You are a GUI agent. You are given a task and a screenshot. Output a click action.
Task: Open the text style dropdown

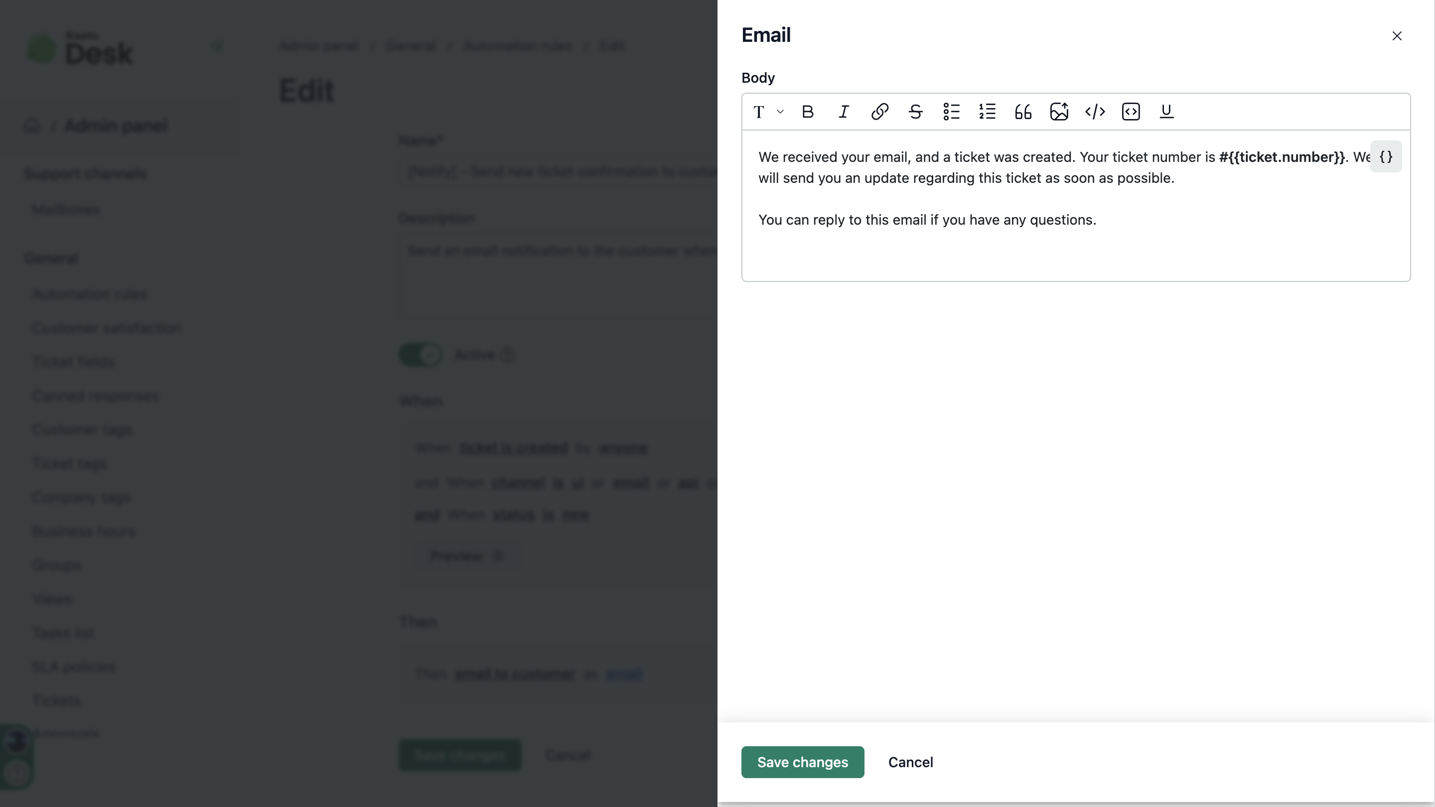coord(768,112)
